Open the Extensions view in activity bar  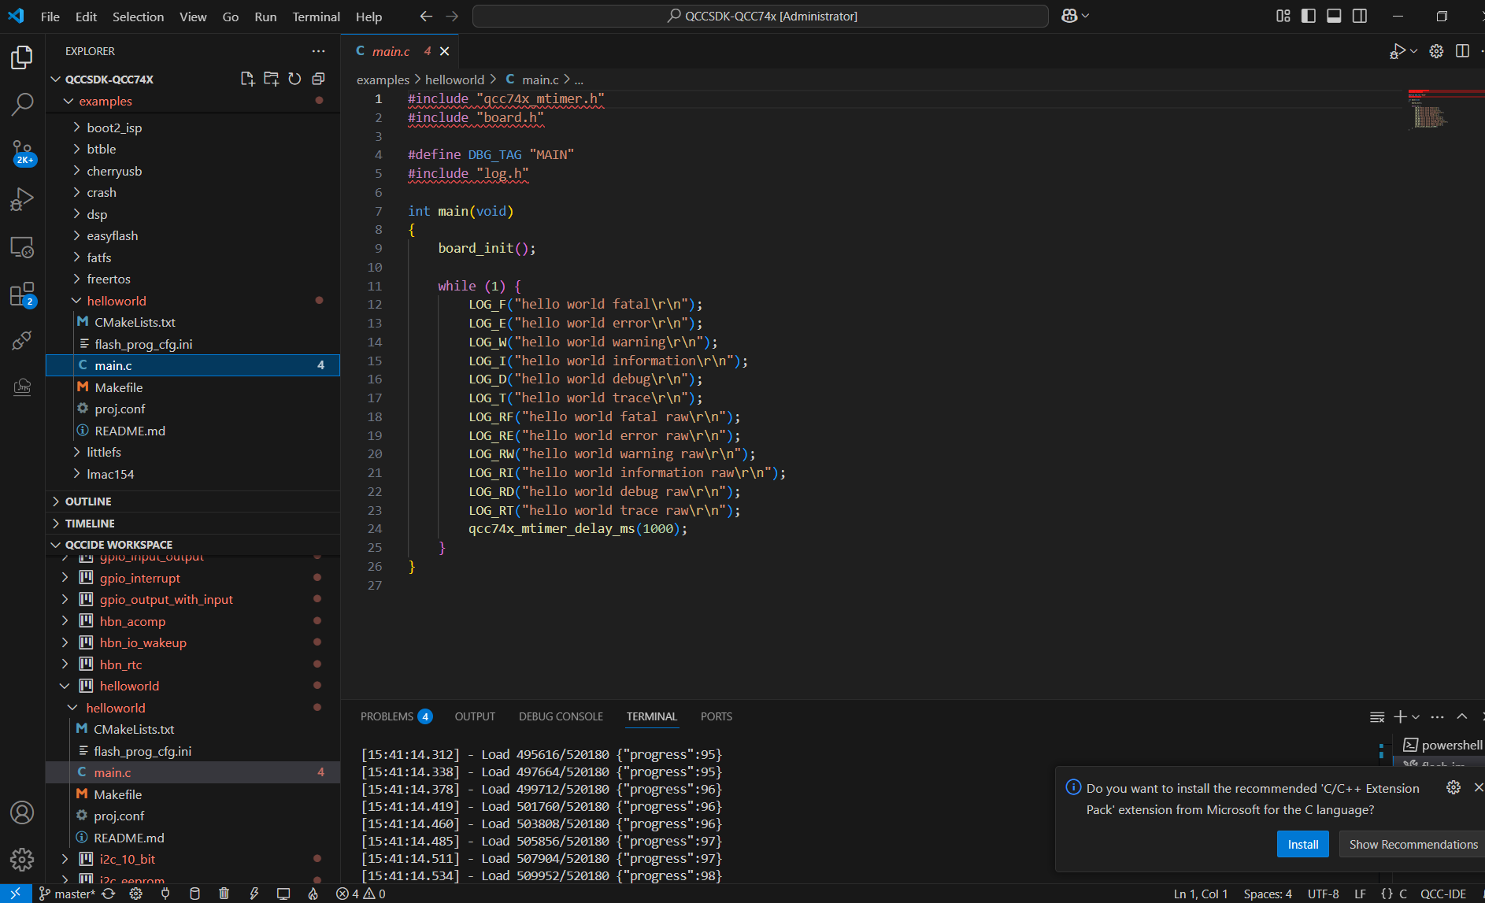(22, 294)
